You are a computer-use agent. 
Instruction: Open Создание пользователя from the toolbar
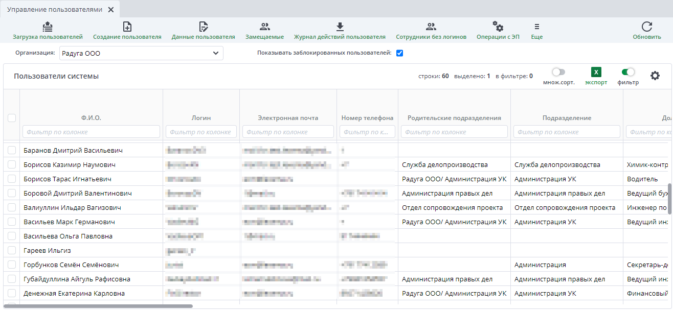coord(127,27)
